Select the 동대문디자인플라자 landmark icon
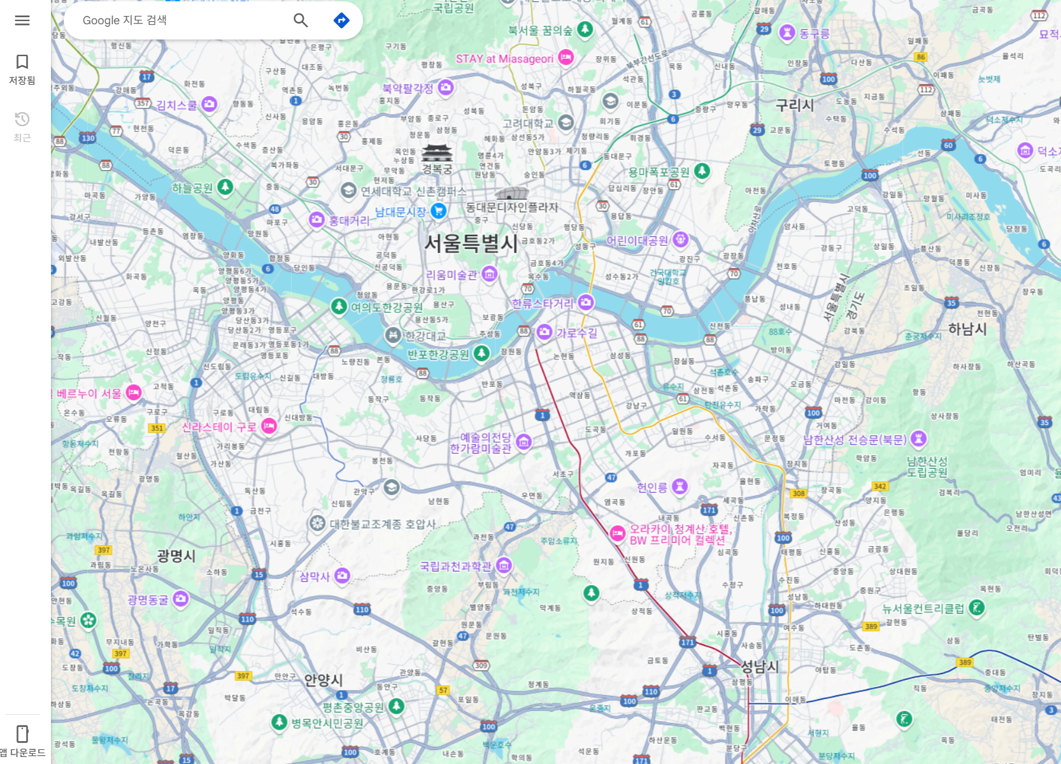Image resolution: width=1061 pixels, height=764 pixels. coord(512,193)
